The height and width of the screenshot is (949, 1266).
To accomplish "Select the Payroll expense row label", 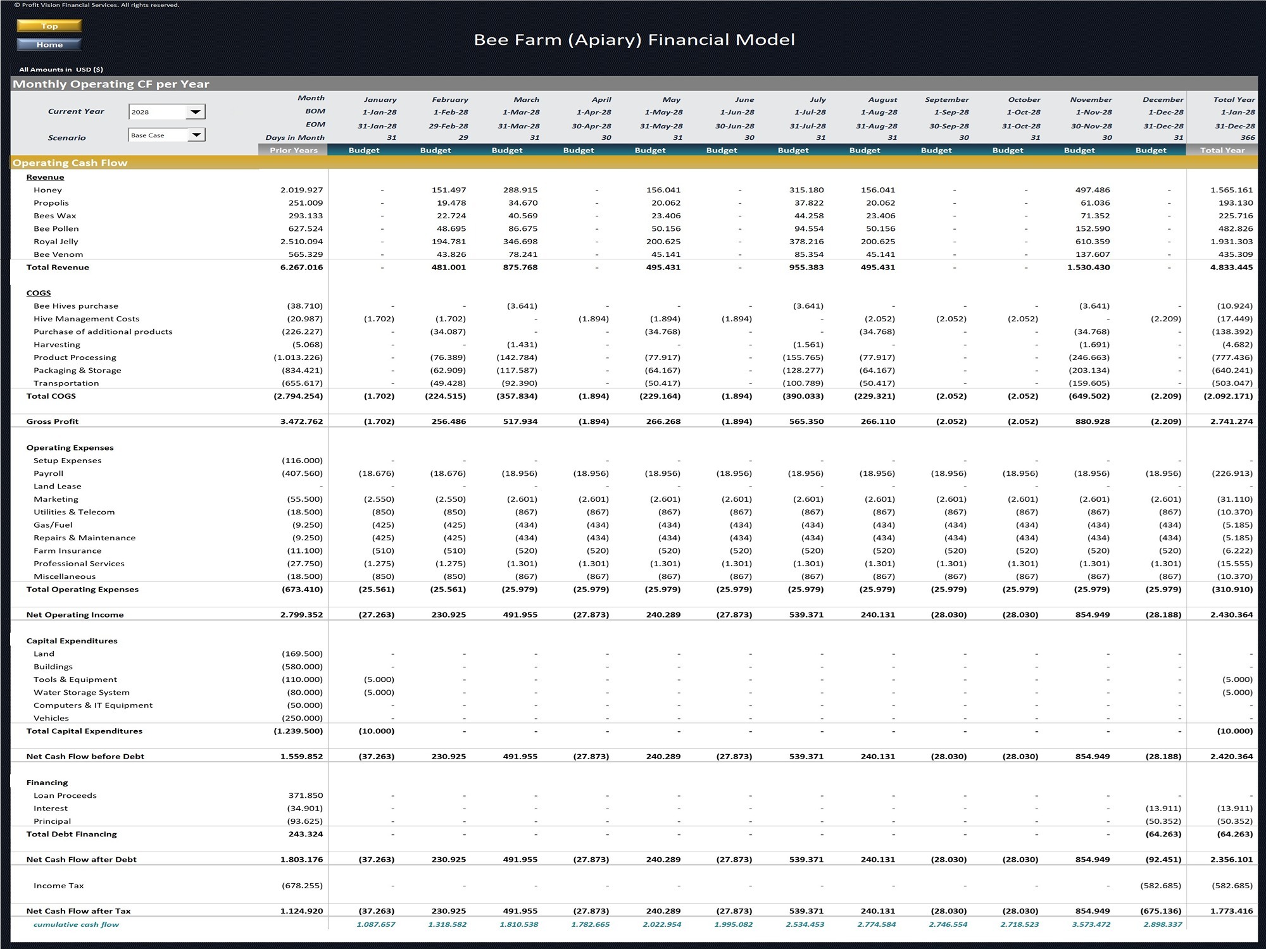I will 49,473.
